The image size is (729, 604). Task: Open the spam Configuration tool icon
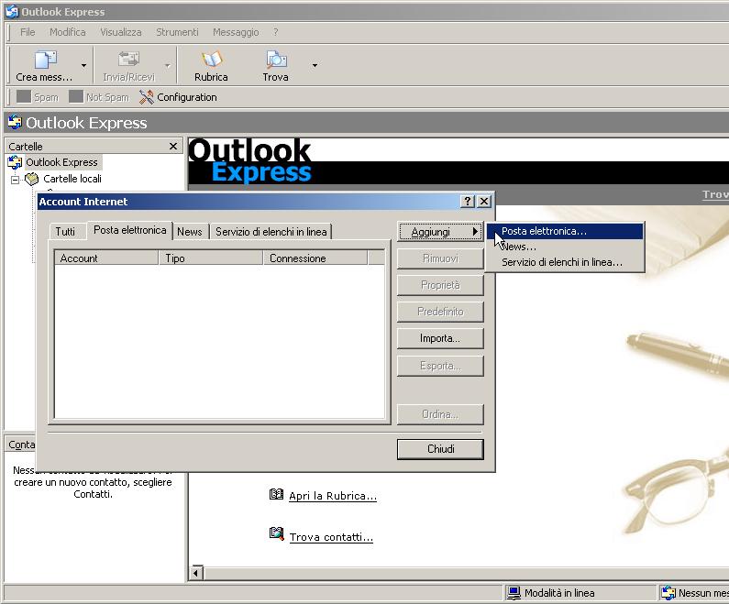pos(147,97)
